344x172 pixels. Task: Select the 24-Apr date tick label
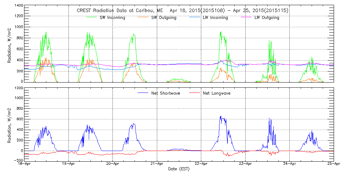(x=289, y=164)
